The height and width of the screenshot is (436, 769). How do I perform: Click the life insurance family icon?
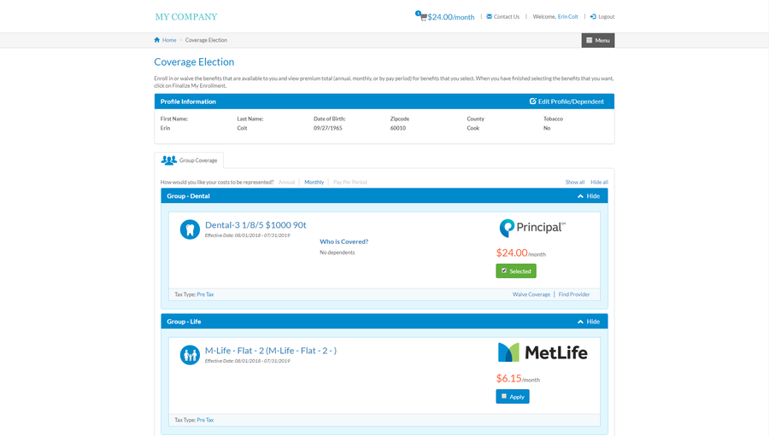[x=190, y=354]
